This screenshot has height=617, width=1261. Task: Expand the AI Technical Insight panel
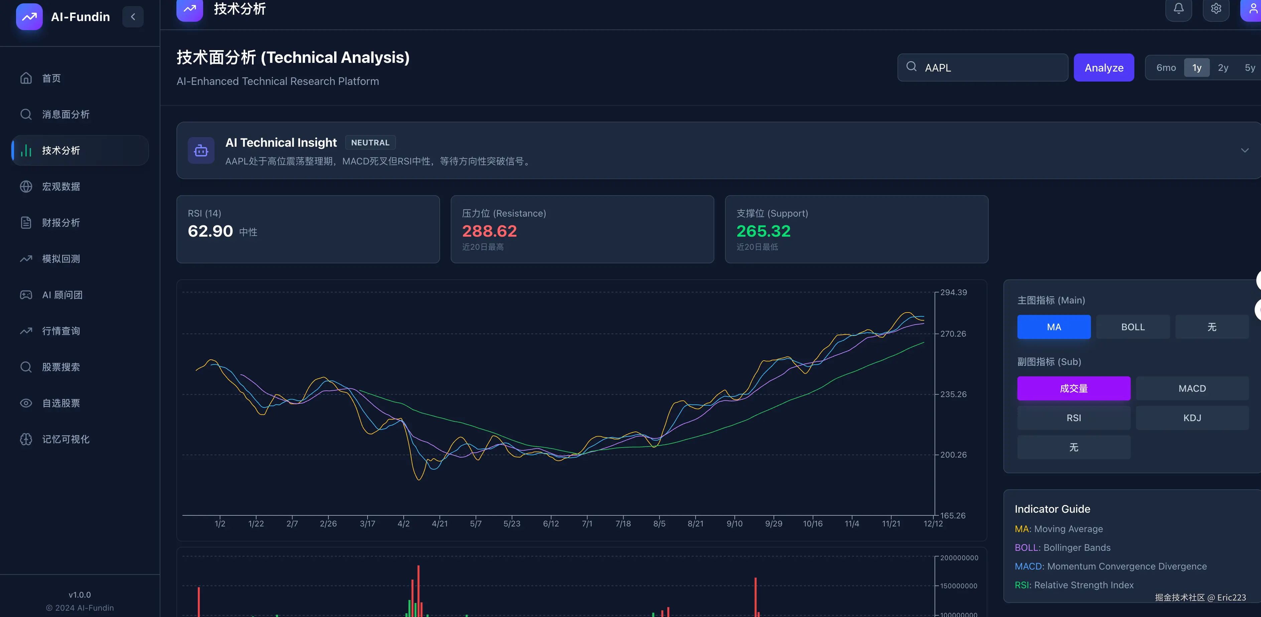coord(1244,150)
